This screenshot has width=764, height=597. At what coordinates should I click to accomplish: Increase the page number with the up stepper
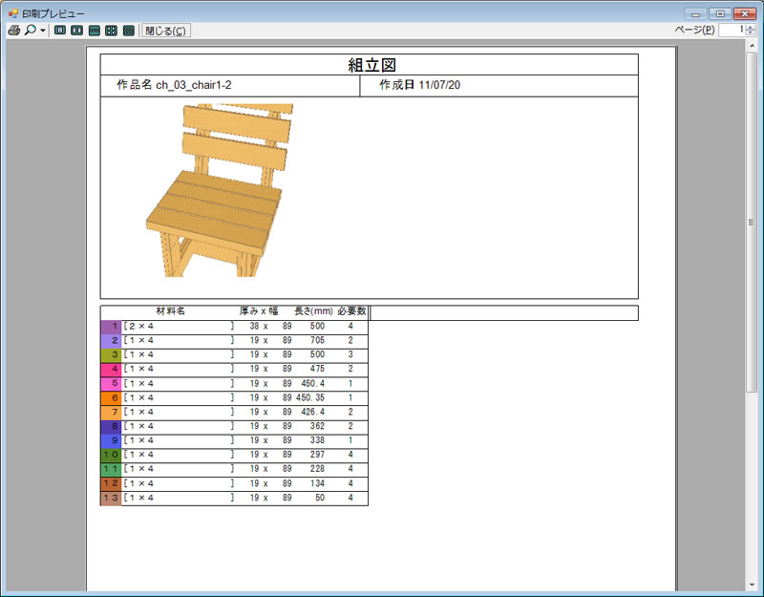coord(751,28)
